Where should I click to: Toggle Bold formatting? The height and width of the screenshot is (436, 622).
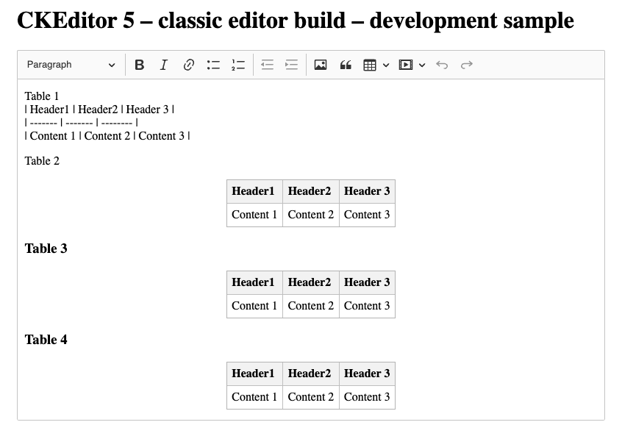click(139, 65)
